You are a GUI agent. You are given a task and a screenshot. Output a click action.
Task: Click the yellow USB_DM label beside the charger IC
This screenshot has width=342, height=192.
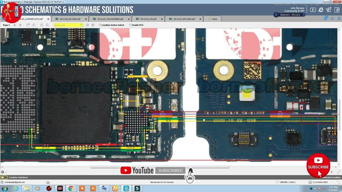(x=168, y=121)
